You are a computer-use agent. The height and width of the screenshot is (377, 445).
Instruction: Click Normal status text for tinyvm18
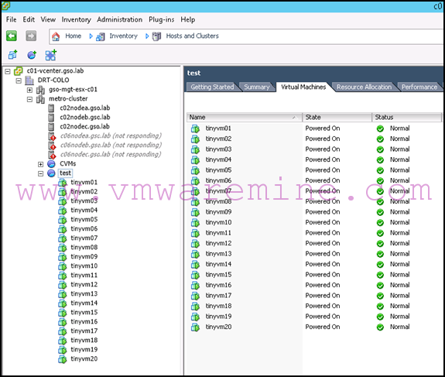click(x=400, y=307)
